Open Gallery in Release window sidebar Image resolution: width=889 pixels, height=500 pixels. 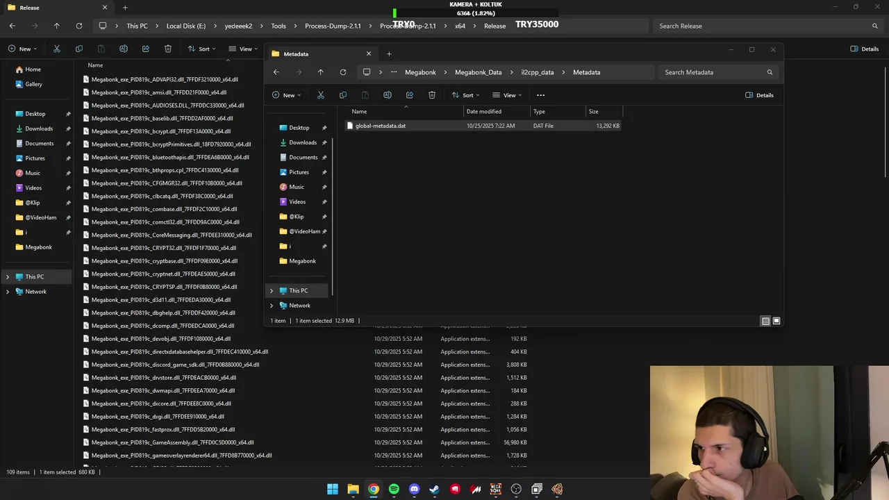click(33, 84)
